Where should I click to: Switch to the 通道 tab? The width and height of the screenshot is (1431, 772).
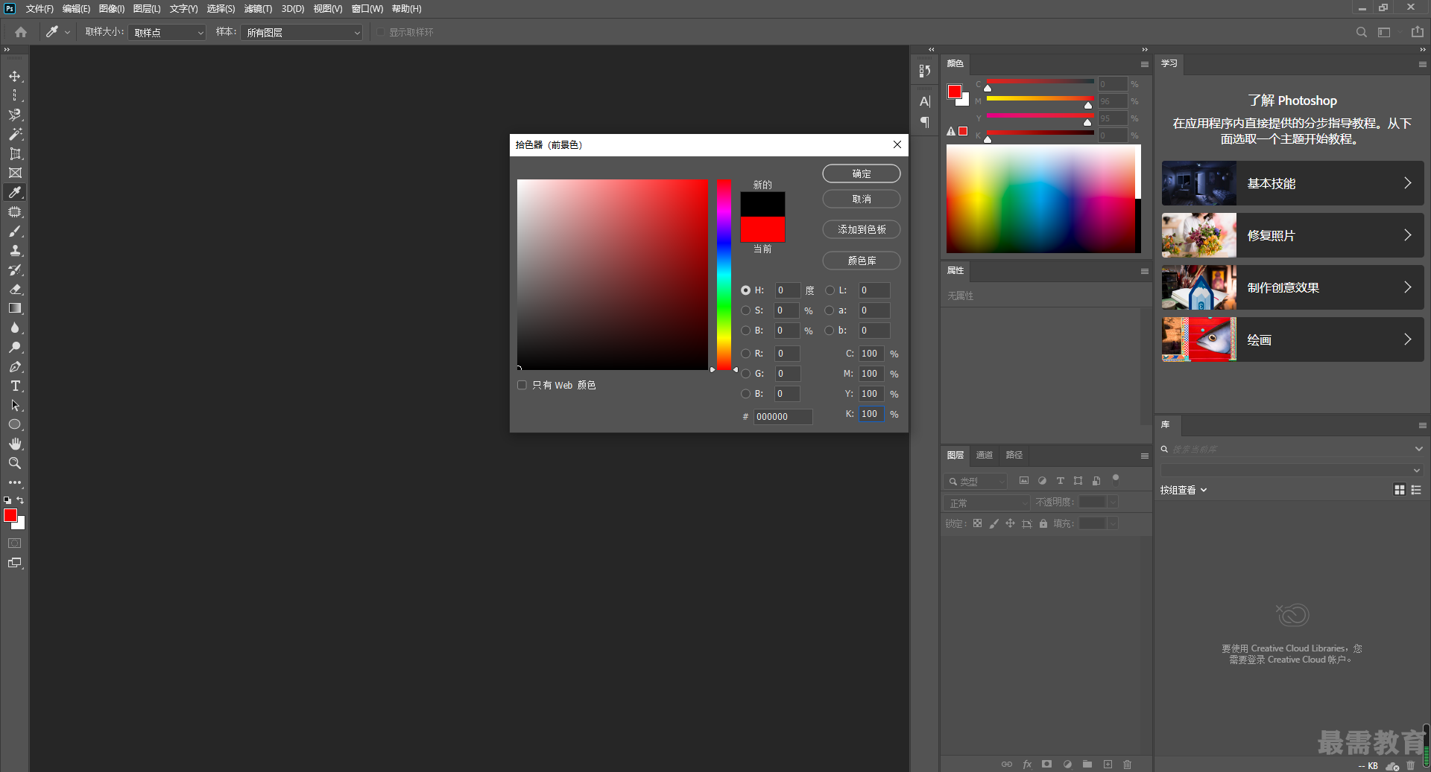[985, 455]
